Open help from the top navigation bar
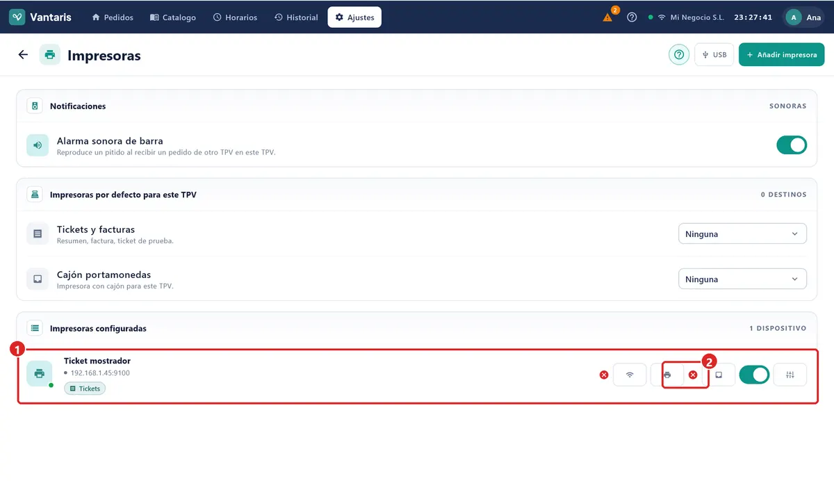The height and width of the screenshot is (481, 834). [x=632, y=17]
